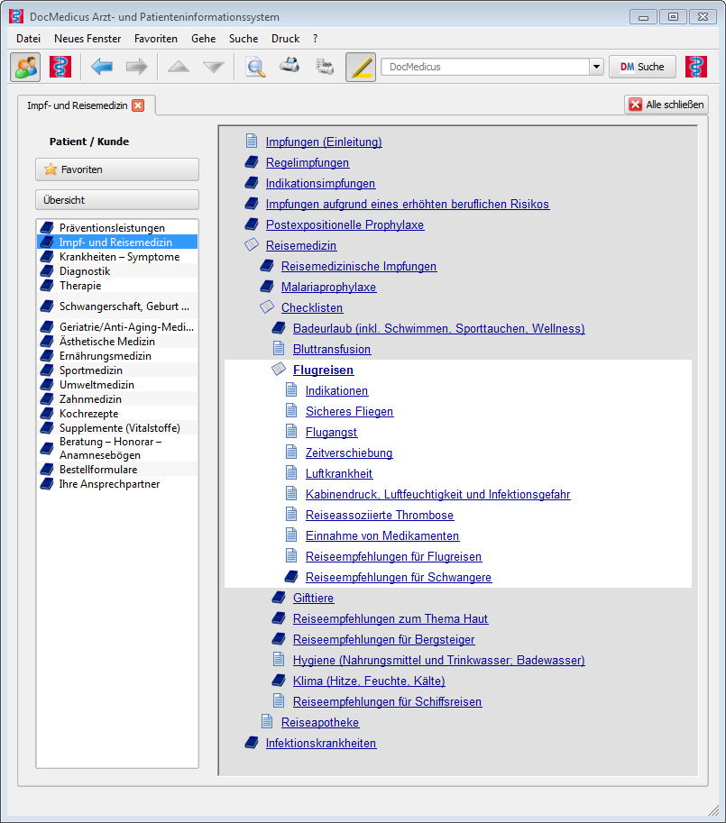Collapse Checklisten via its open-book icon
This screenshot has height=823, width=726.
pyautogui.click(x=267, y=307)
